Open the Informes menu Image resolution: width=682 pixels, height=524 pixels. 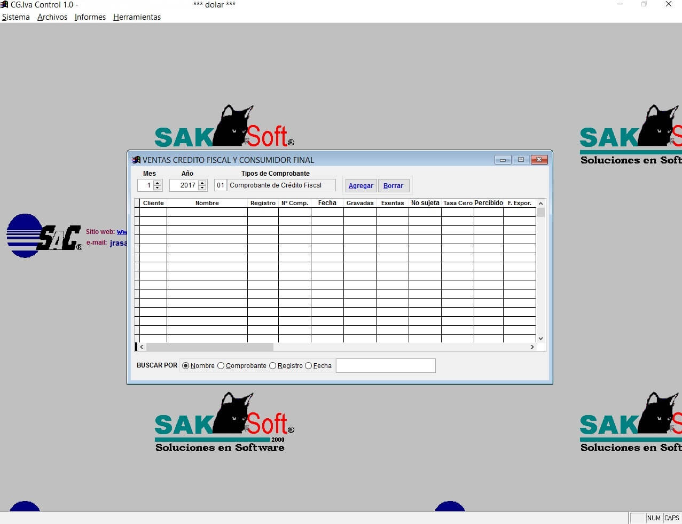click(90, 17)
